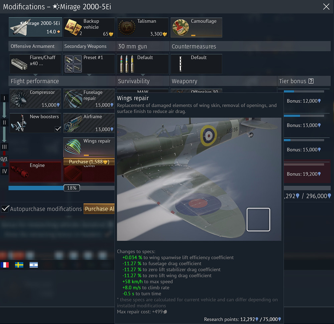Click the Spitfire wings preview image
334x324 pixels.
199,179
